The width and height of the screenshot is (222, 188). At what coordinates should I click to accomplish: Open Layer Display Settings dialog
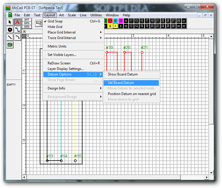(x=73, y=69)
